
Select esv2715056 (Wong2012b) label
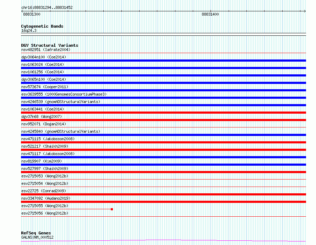[x=45, y=213]
